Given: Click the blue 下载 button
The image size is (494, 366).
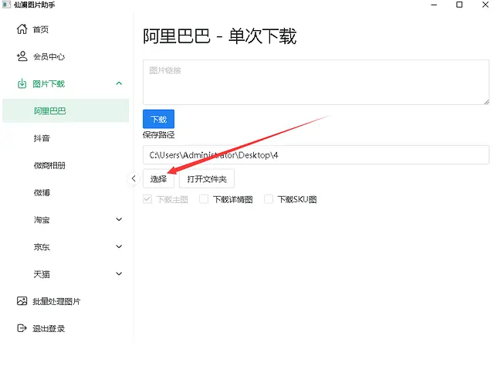Looking at the screenshot, I should [158, 119].
